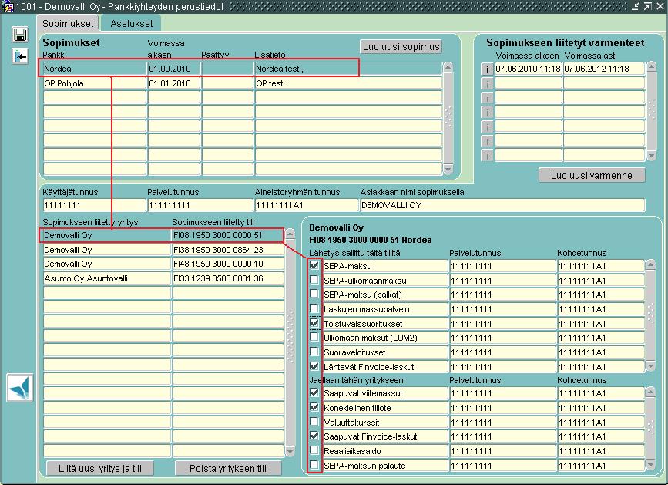This screenshot has width=668, height=485.
Task: Click Nordea start date 01.09.2010
Action: pos(174,69)
